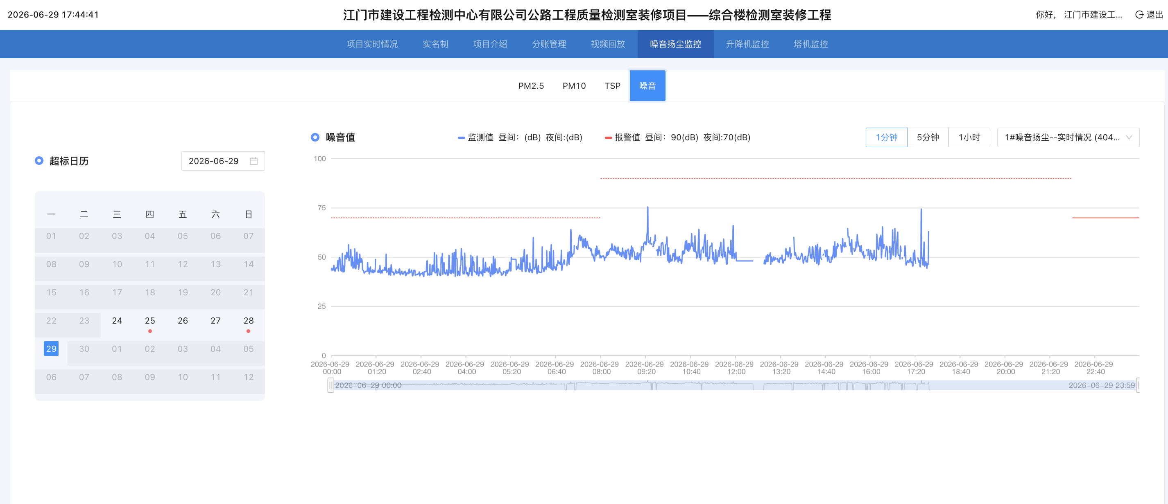Click the 退出 logout link

click(1154, 14)
